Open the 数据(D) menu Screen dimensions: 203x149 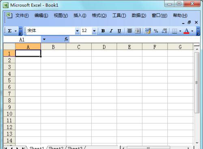click(139, 15)
